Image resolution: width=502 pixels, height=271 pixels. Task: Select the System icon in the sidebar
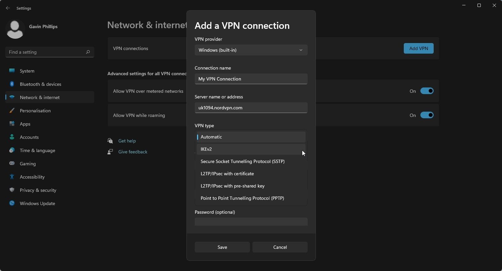pyautogui.click(x=12, y=71)
